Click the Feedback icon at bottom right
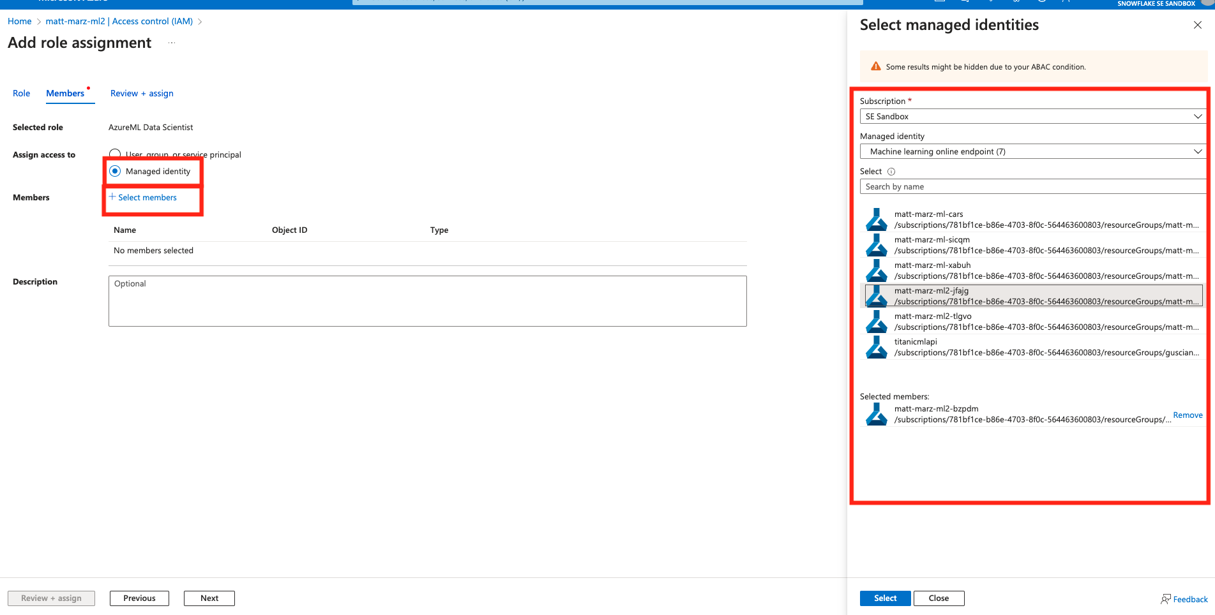Screen dimensions: 1215x615 point(1165,599)
